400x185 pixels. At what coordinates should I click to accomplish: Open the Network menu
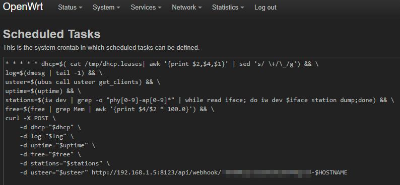[x=186, y=8]
